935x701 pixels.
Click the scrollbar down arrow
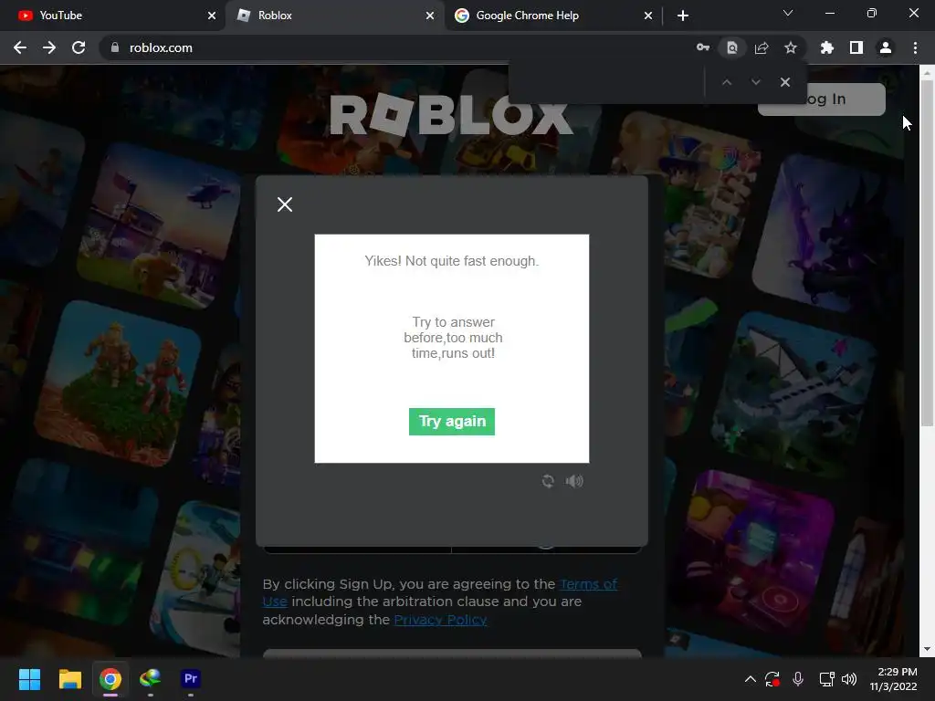pyautogui.click(x=927, y=649)
